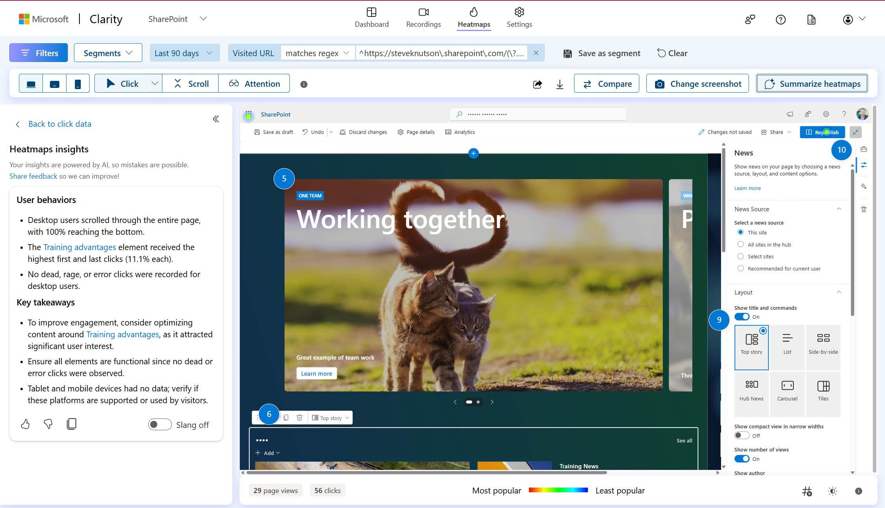
Task: Select the All sites in the hub radio
Action: click(741, 245)
